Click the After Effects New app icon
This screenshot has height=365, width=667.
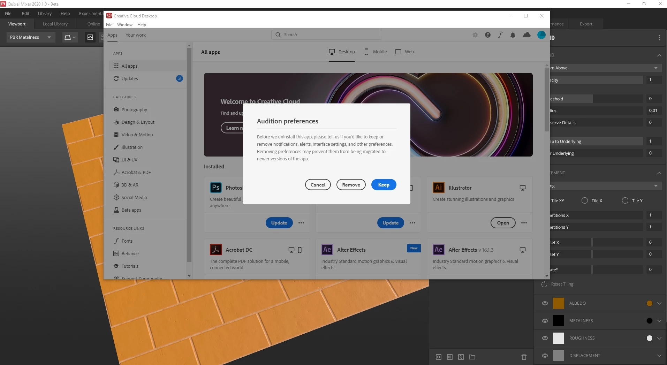coord(327,250)
